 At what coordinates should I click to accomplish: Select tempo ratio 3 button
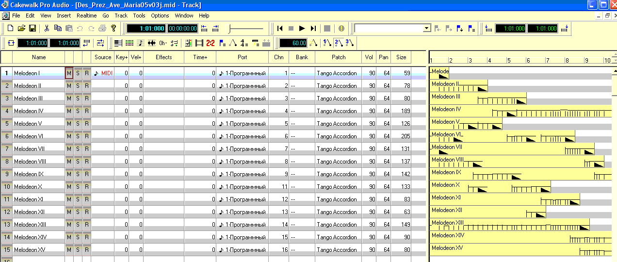[x=349, y=43]
